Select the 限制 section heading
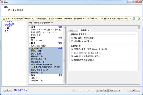This screenshot has width=143, height=95. [x=33, y=75]
